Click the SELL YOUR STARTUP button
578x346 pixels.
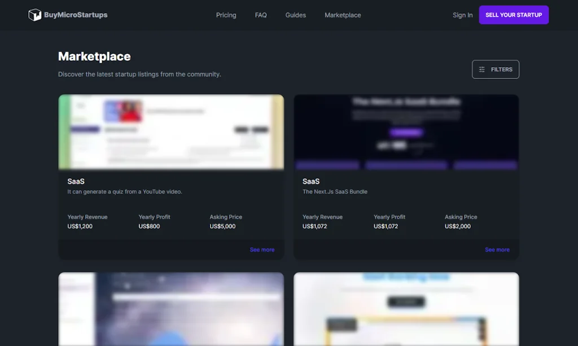tap(514, 15)
